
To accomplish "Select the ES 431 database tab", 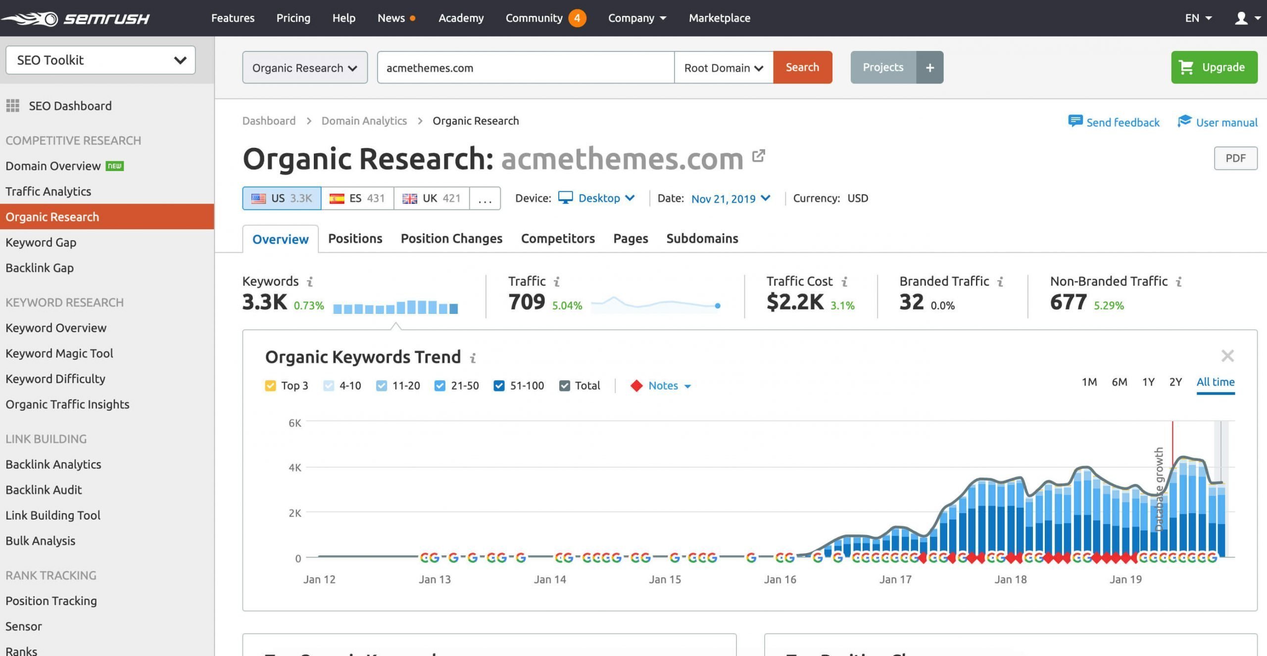I will [357, 199].
